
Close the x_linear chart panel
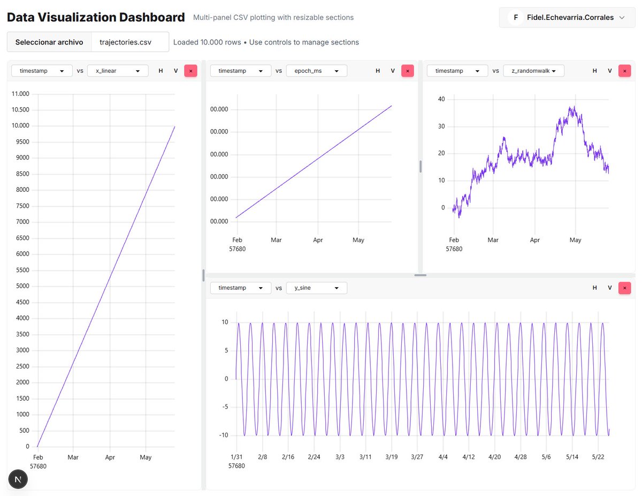[190, 71]
